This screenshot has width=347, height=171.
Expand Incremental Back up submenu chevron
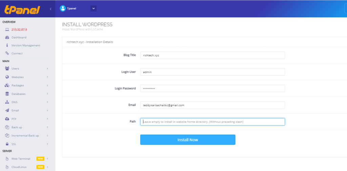coord(47,135)
